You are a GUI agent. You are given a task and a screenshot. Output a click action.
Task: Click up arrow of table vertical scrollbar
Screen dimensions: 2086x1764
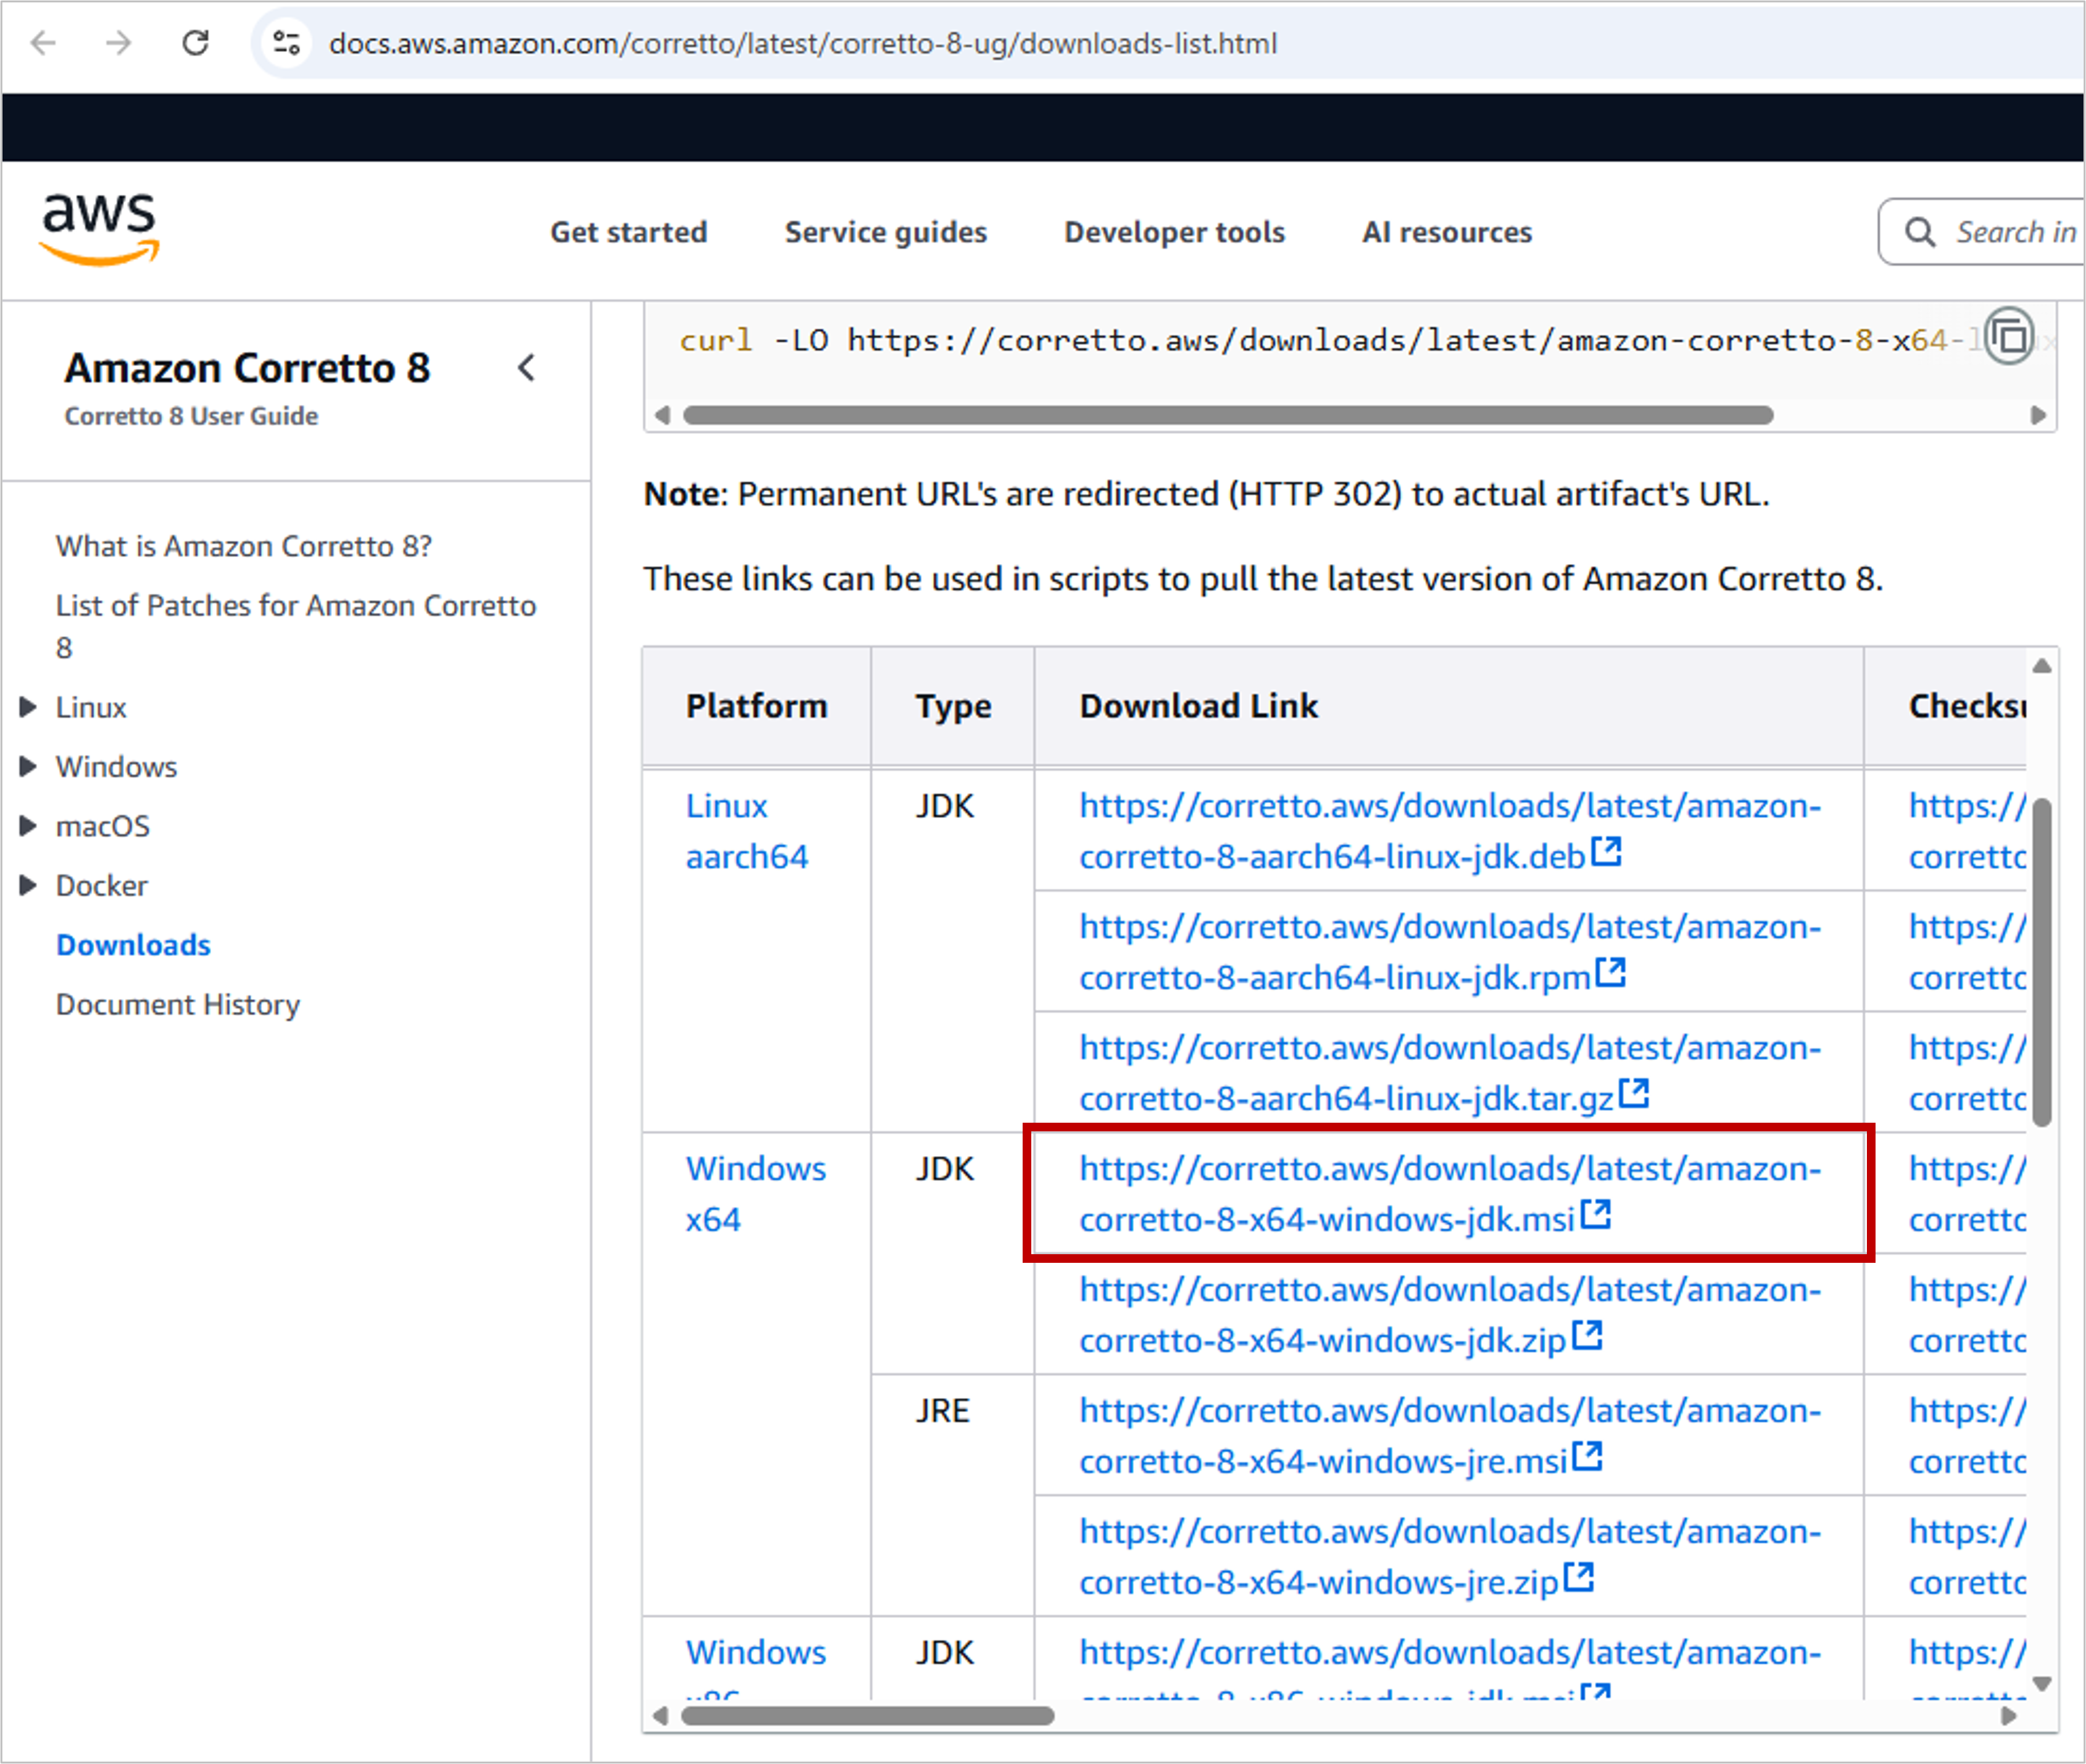pos(2042,666)
